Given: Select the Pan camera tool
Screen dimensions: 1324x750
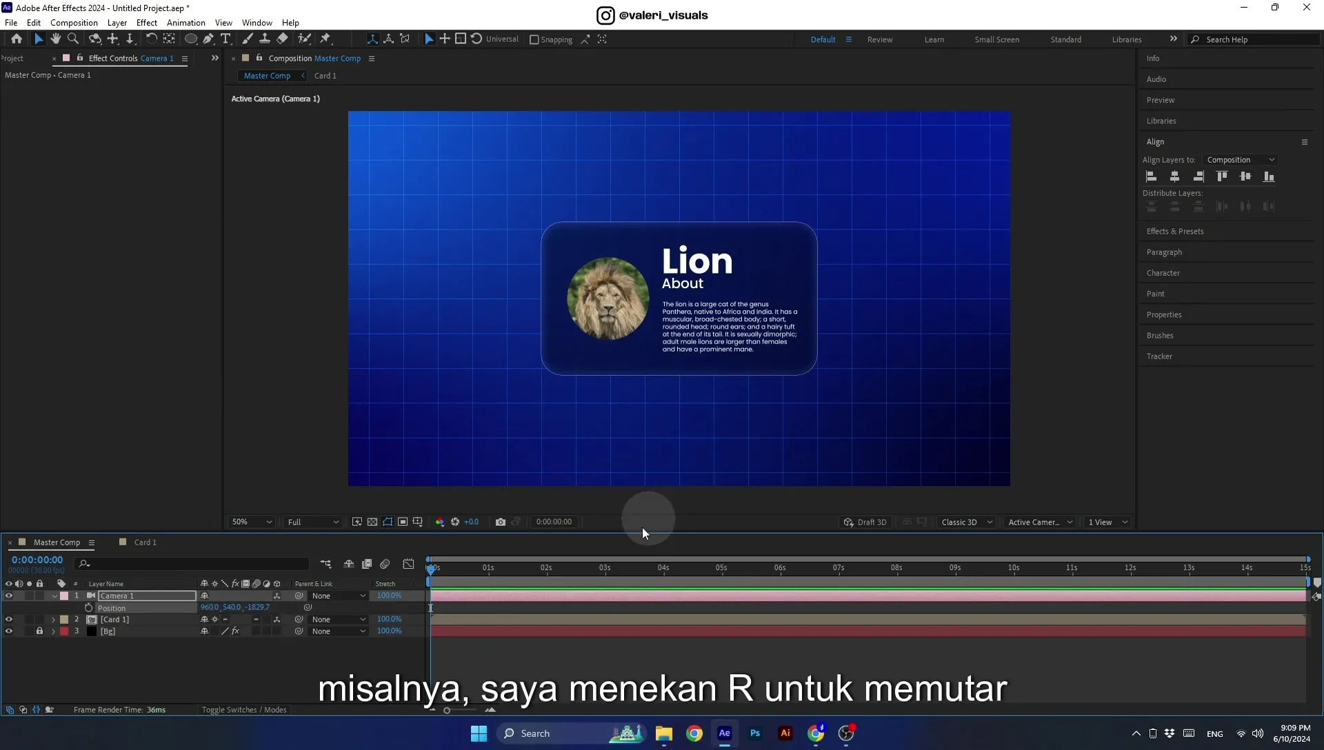Looking at the screenshot, I should [x=112, y=39].
